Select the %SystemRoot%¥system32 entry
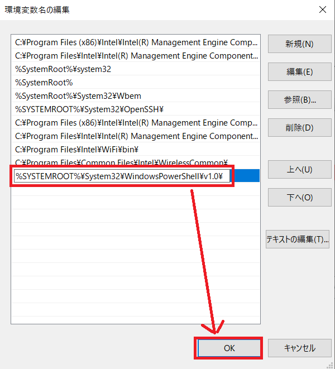 click(x=136, y=69)
